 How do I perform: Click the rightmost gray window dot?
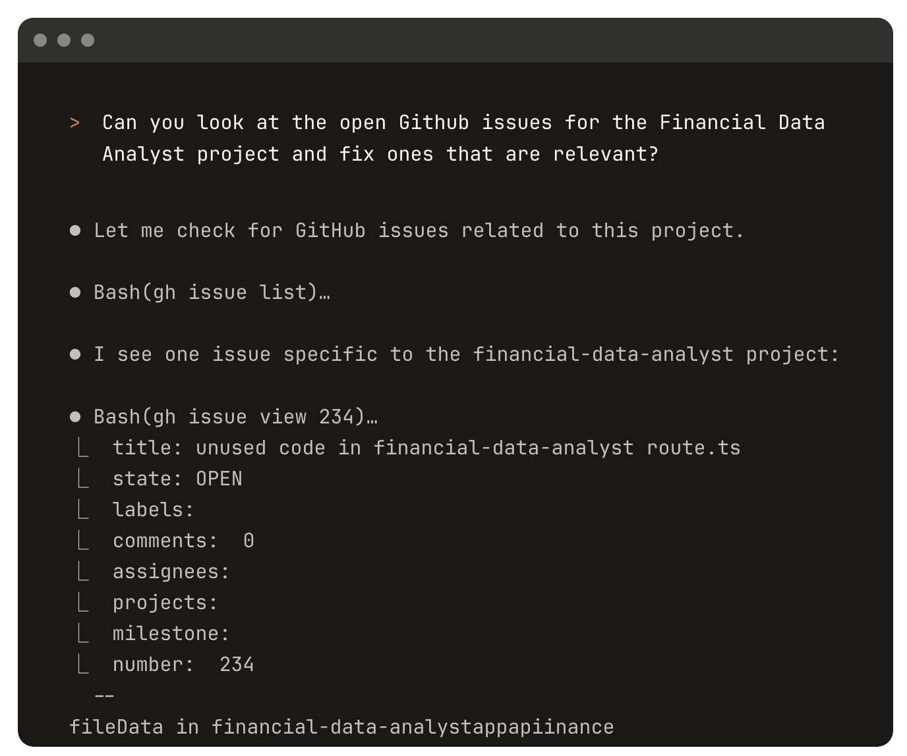[x=88, y=40]
